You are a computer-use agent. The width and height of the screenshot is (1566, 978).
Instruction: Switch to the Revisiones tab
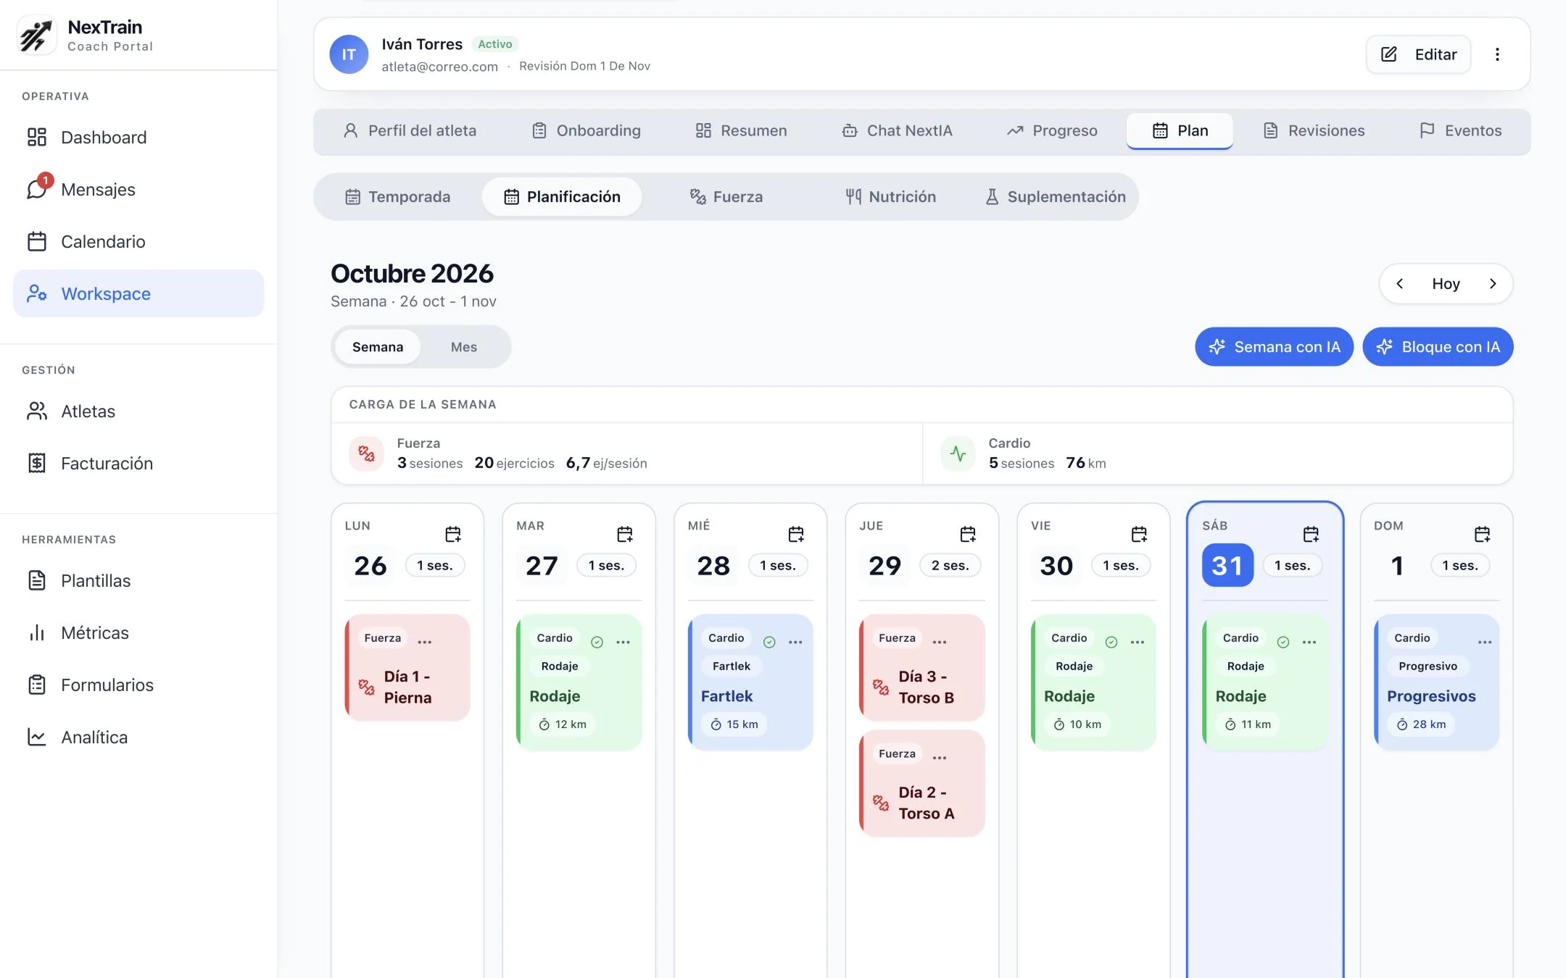[x=1314, y=130]
